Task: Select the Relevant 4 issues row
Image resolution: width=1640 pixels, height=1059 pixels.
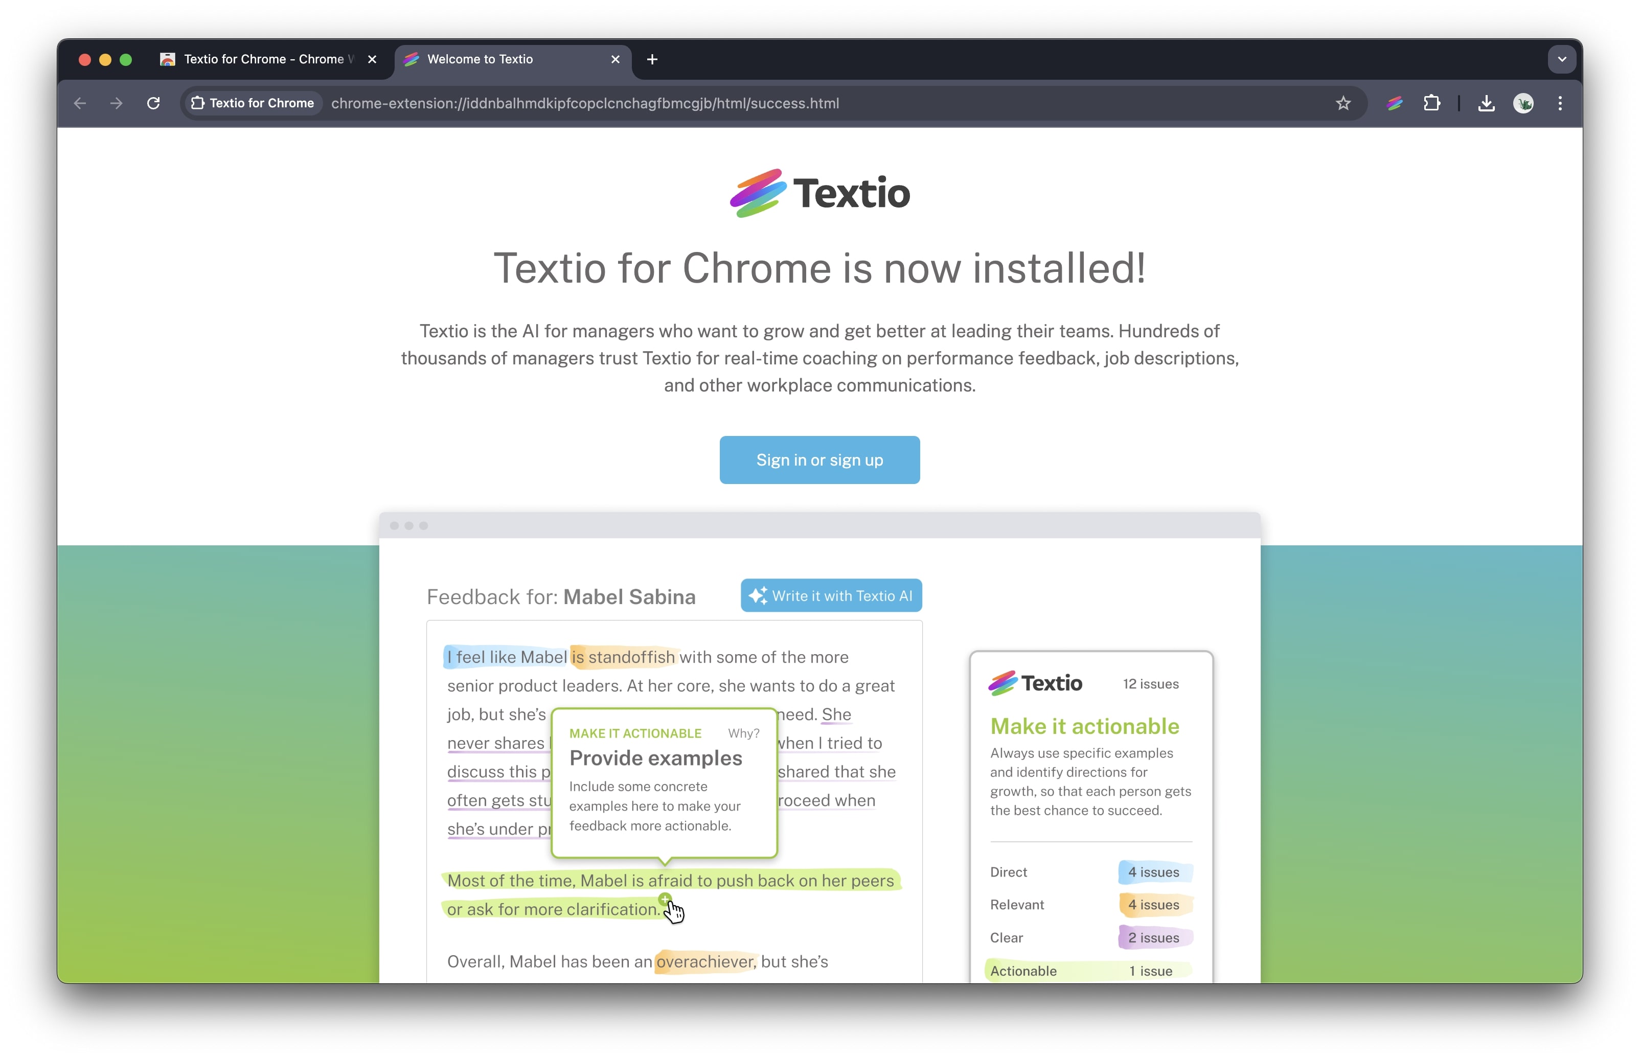Action: point(1090,905)
